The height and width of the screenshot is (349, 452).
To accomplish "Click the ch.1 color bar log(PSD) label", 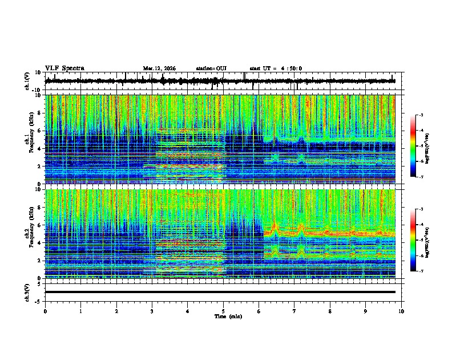I will click(x=427, y=149).
